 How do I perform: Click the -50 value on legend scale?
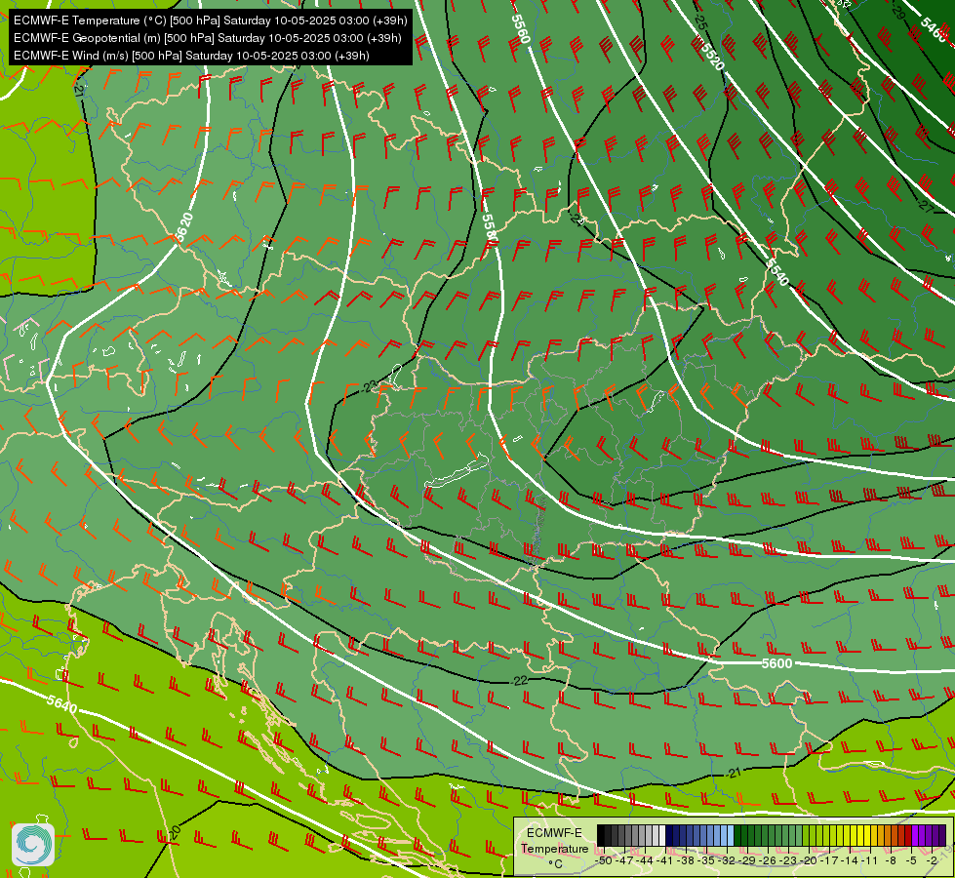coord(604,861)
